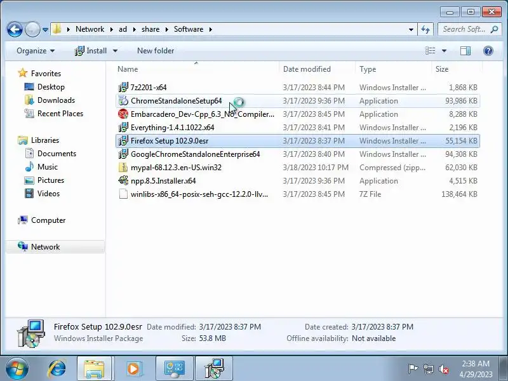Click the Control Panel taskbar icon
508x381 pixels.
click(175, 369)
